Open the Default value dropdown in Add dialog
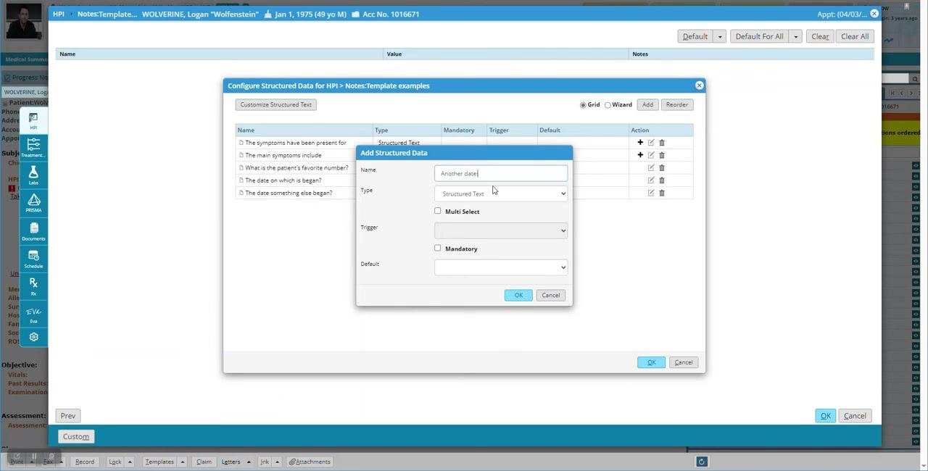The width and height of the screenshot is (928, 471). [x=501, y=267]
